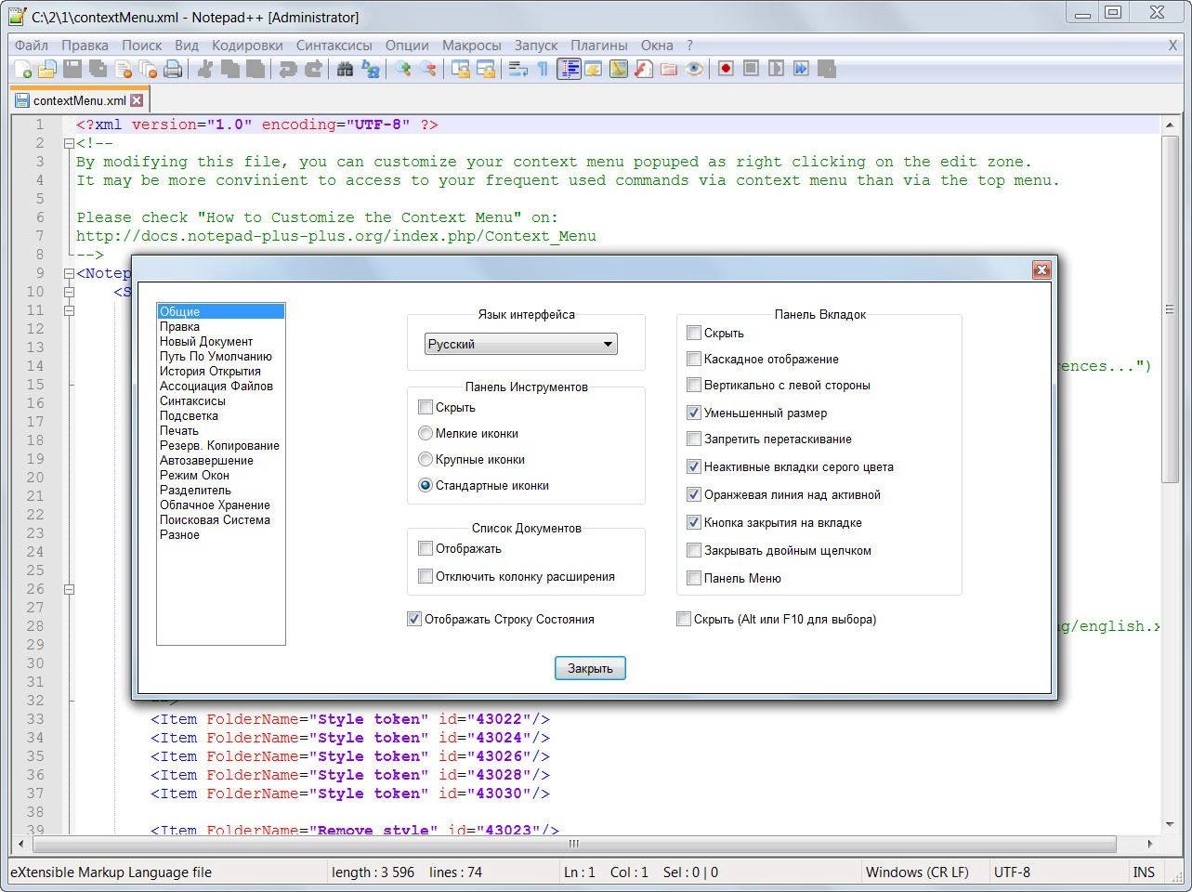Toggle synchronized horizontal scrolling icon
The height and width of the screenshot is (892, 1192).
[x=486, y=69]
